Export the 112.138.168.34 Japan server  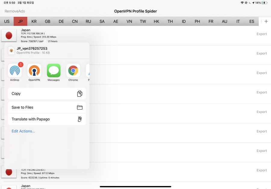point(262,34)
